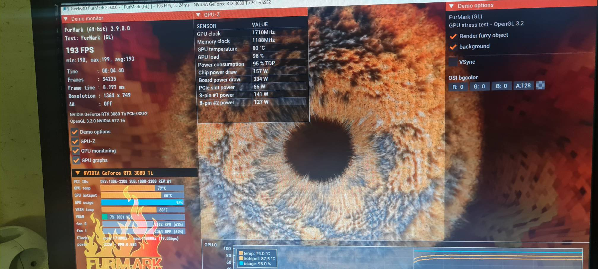Click the Chip power draw 157 W value

coord(260,71)
